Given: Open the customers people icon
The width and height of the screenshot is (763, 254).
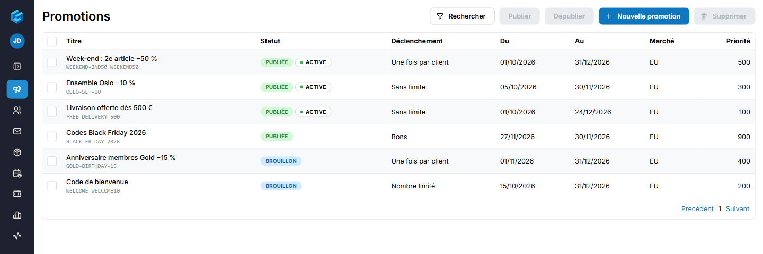Looking at the screenshot, I should [x=17, y=111].
